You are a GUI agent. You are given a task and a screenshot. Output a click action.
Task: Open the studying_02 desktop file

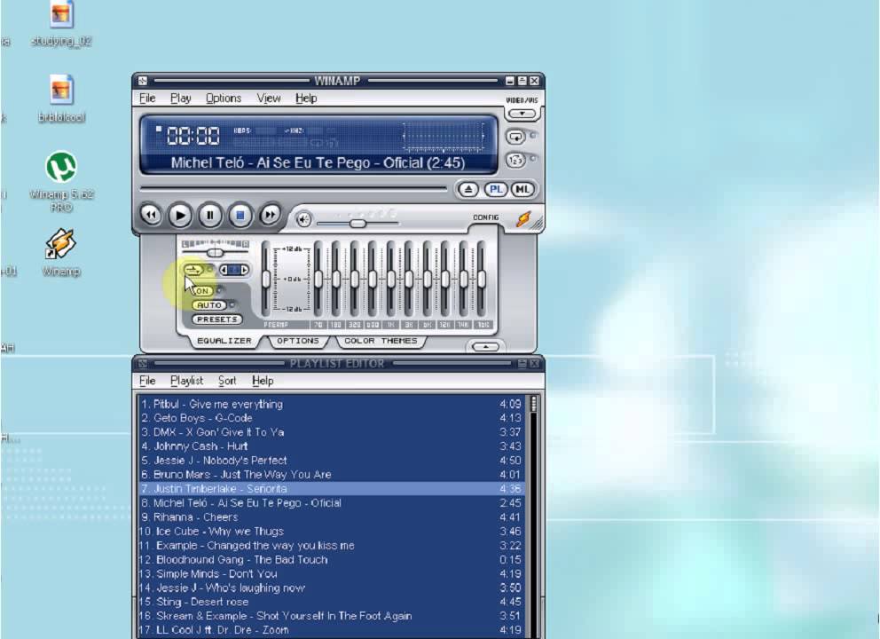(x=61, y=24)
